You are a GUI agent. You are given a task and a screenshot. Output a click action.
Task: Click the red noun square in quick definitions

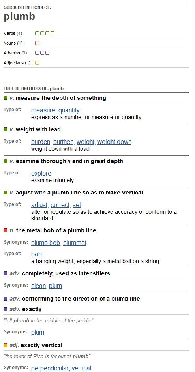point(37,43)
